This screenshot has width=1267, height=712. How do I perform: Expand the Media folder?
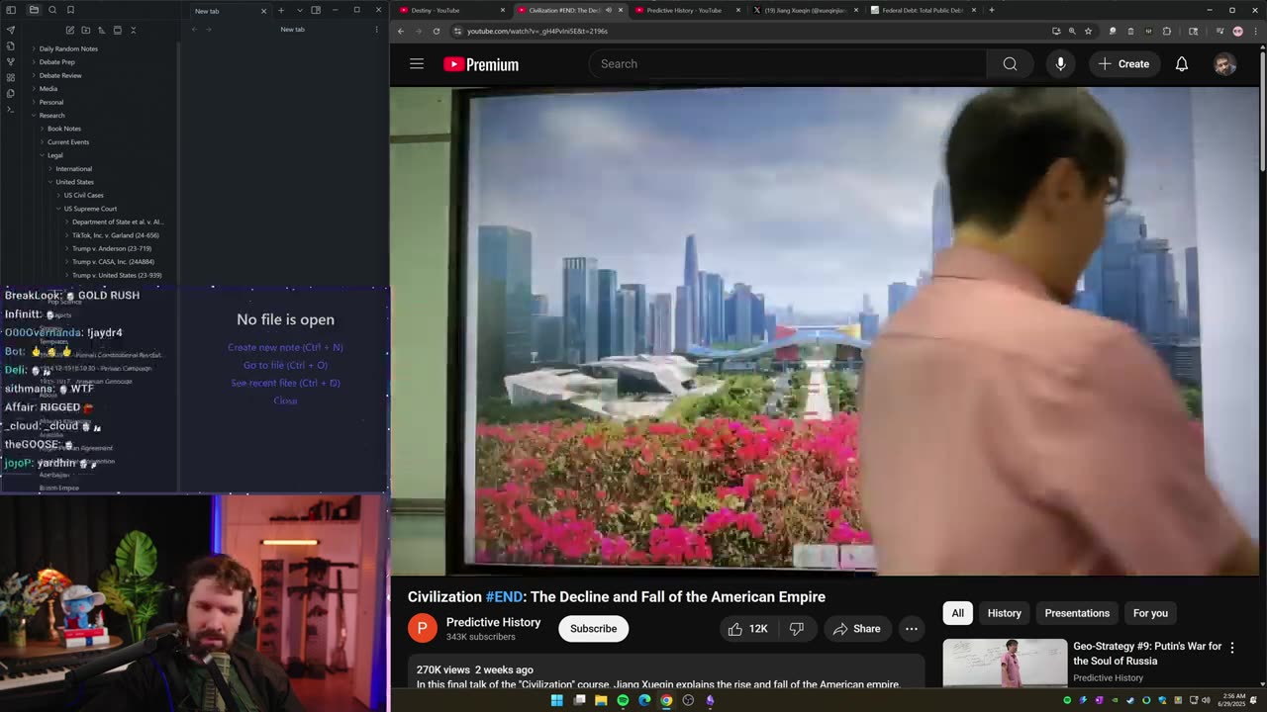[x=49, y=88]
